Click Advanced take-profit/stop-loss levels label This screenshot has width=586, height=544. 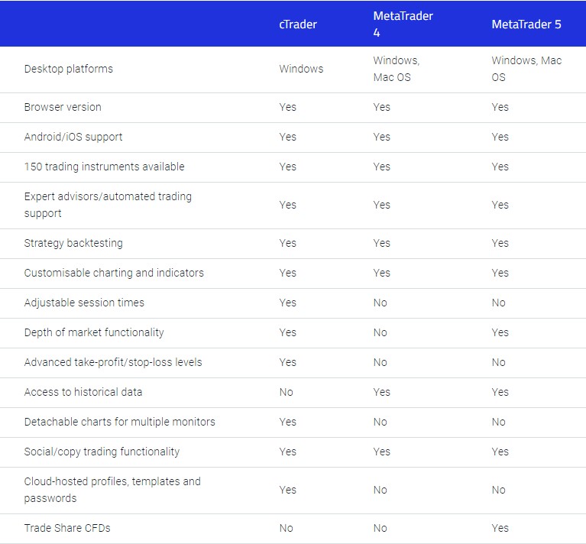coord(113,362)
